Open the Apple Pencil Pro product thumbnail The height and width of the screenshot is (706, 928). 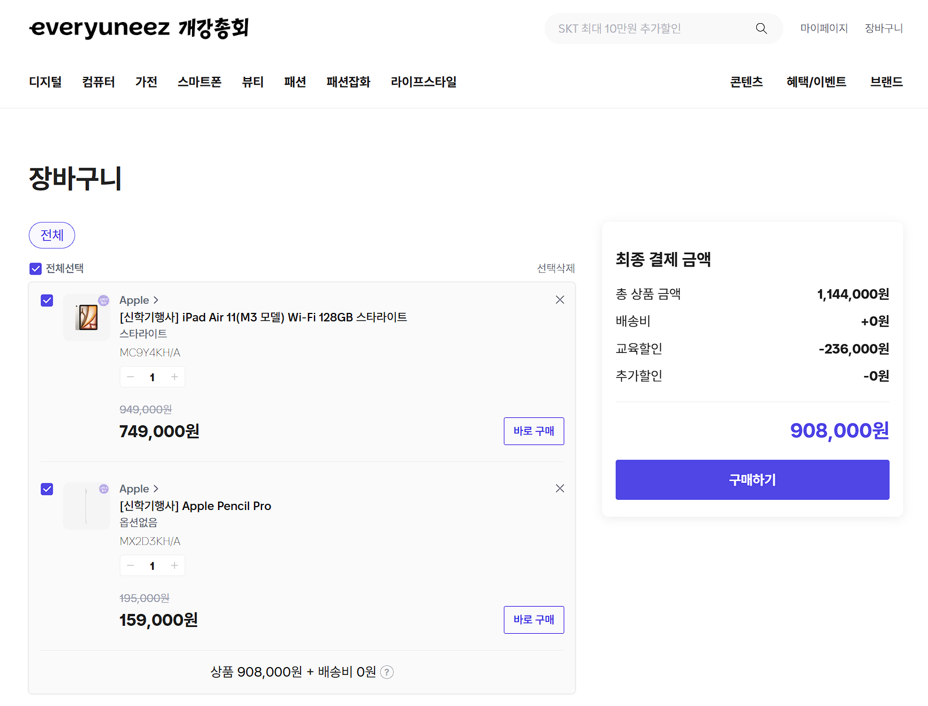[86, 505]
